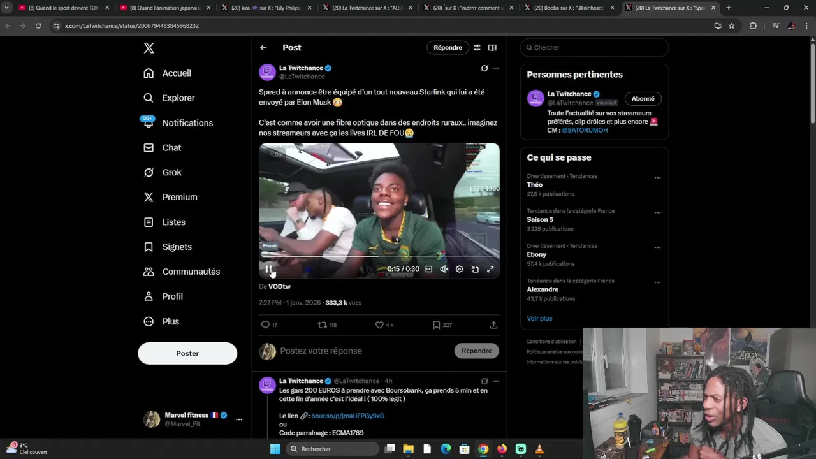
Task: Open Grok icon on main post
Action: pyautogui.click(x=484, y=68)
